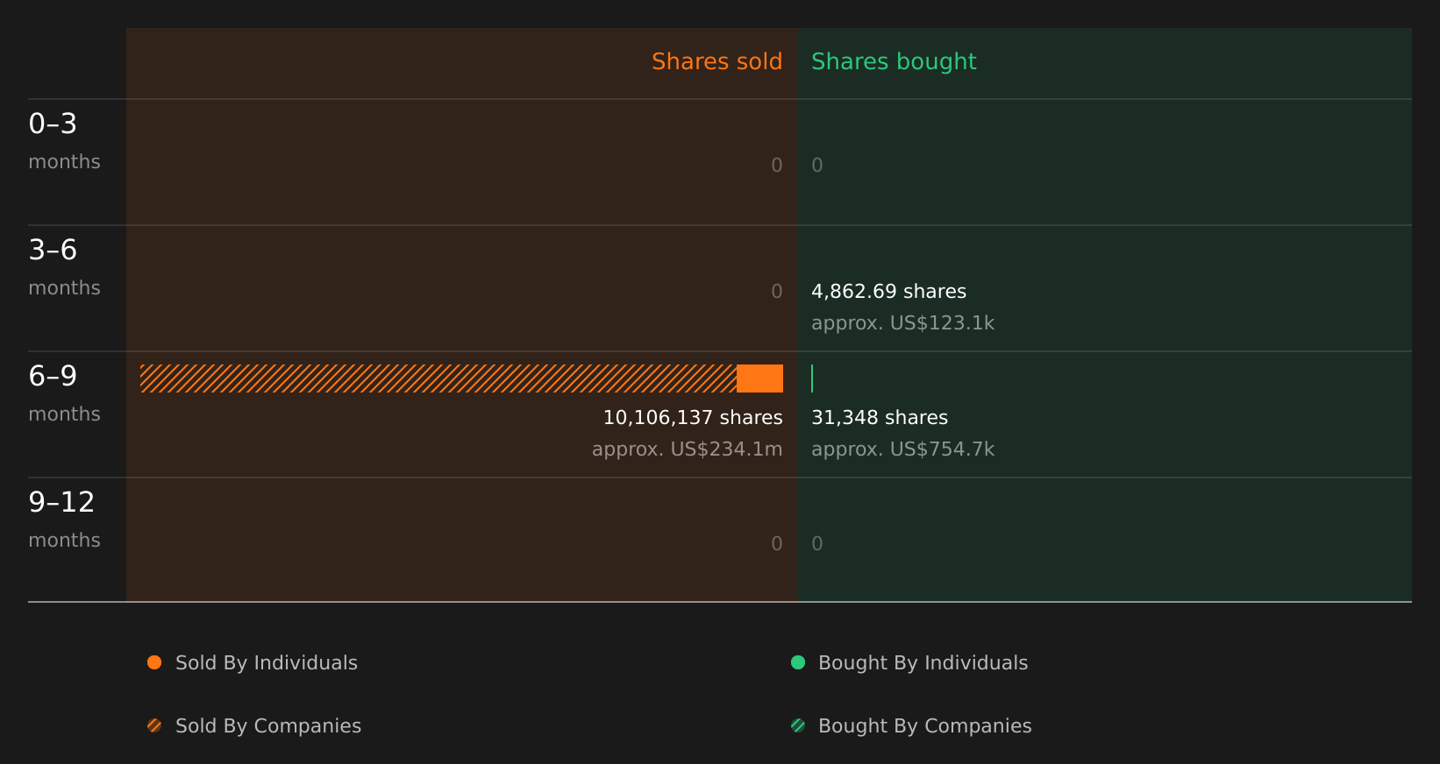The height and width of the screenshot is (764, 1440).
Task: Click the striped Bought By Companies legend icon
Action: 798,725
